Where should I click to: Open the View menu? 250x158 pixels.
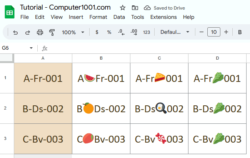click(57, 17)
